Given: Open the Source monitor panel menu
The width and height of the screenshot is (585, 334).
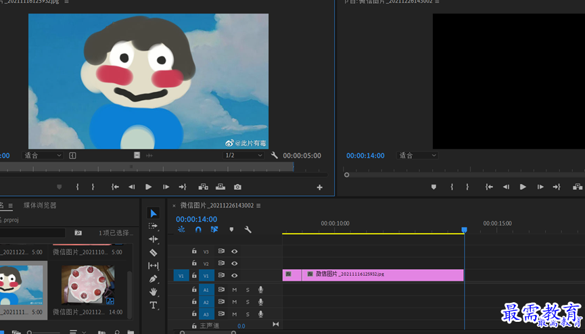Looking at the screenshot, I should pos(66,2).
